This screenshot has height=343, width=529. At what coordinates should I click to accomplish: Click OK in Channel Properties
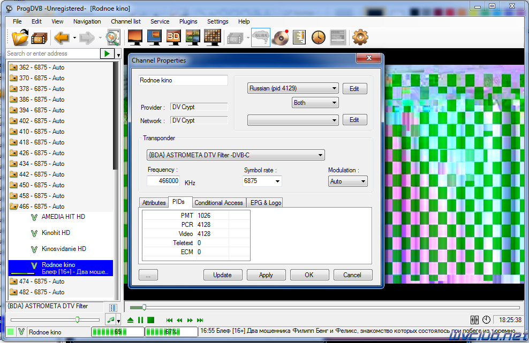click(x=309, y=275)
